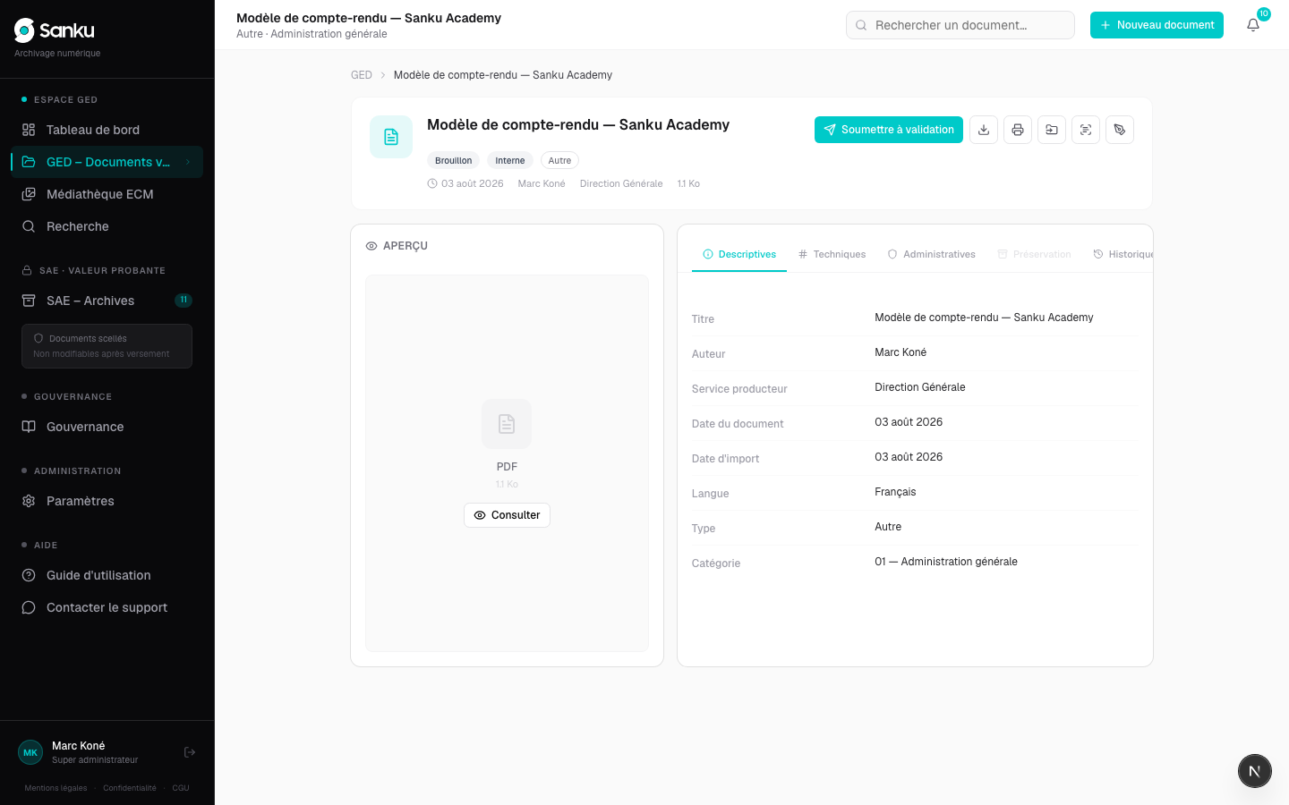Click the Autre tag badge

point(559,161)
